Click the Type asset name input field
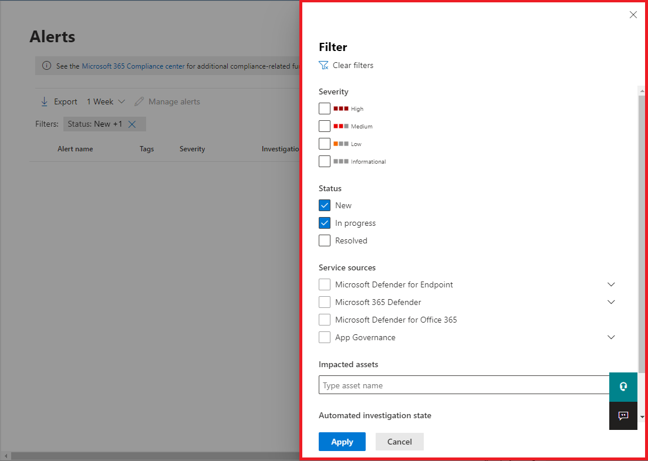The image size is (648, 461). (464, 385)
